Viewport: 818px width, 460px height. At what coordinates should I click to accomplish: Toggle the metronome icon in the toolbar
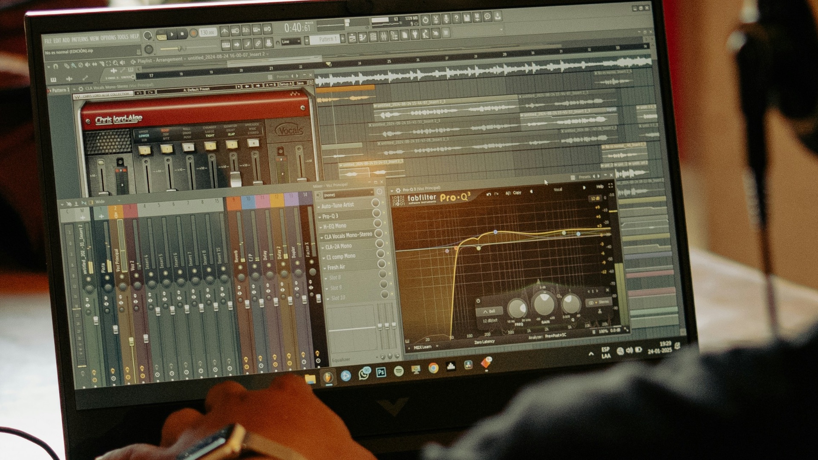[225, 31]
